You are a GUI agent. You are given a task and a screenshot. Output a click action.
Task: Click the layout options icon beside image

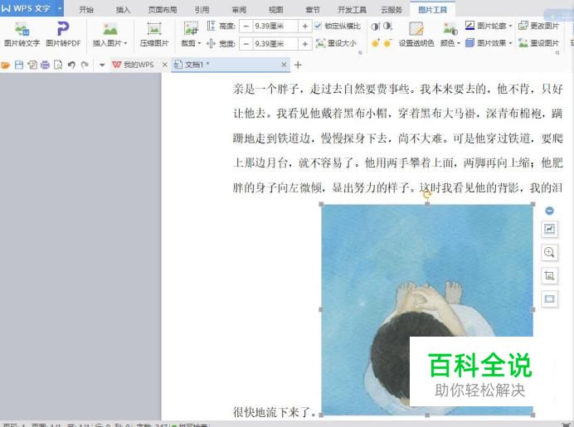pyautogui.click(x=549, y=229)
